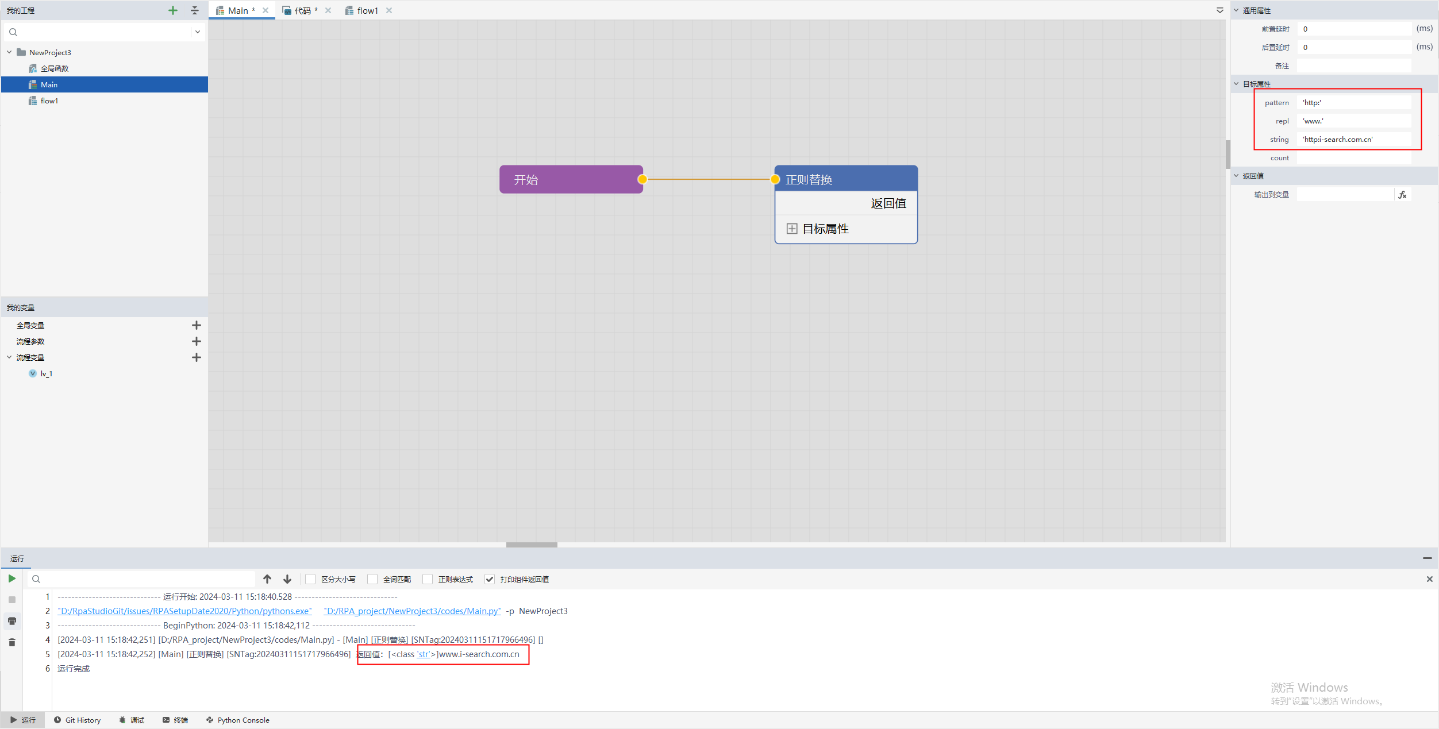Close the Main tab

266,10
